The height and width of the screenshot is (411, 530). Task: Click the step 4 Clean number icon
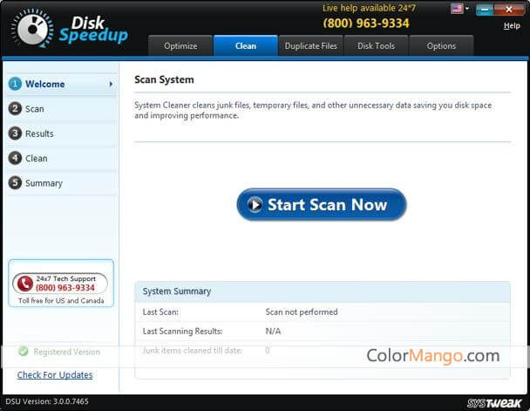click(15, 158)
